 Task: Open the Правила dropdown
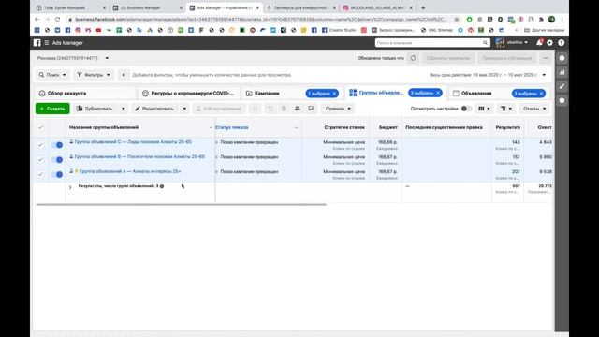pos(338,109)
